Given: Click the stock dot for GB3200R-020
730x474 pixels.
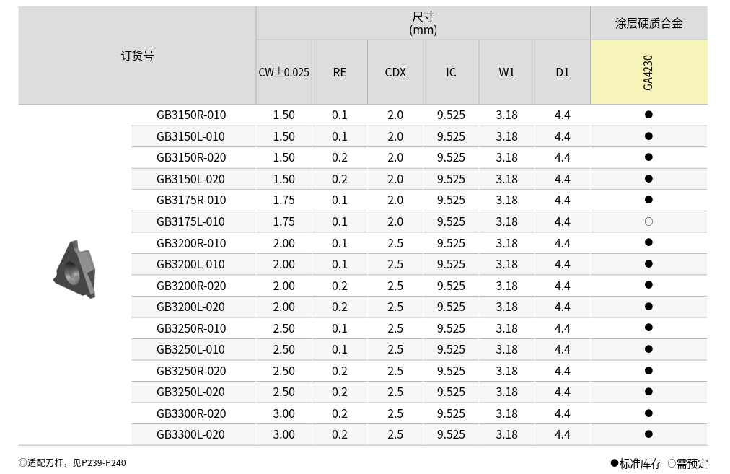Looking at the screenshot, I should 648,285.
